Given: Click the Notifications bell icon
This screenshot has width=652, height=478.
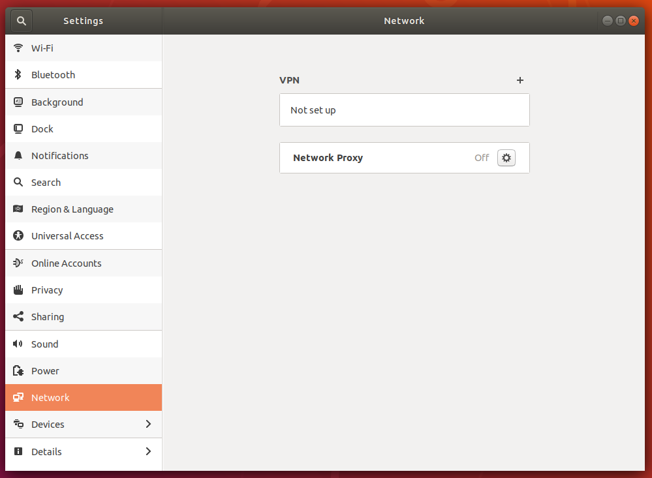Looking at the screenshot, I should point(18,155).
